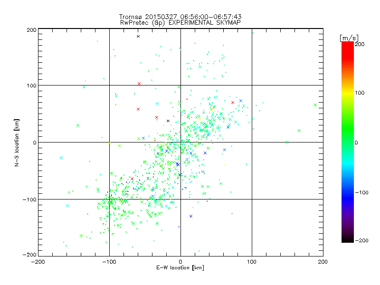Click the blue X marker below -100 N-S line

coord(191,216)
